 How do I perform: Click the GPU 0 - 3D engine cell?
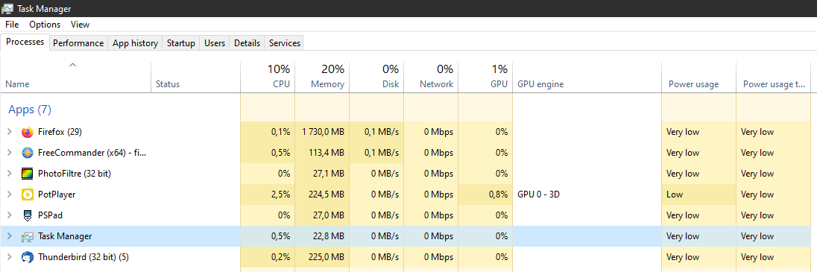[587, 194]
